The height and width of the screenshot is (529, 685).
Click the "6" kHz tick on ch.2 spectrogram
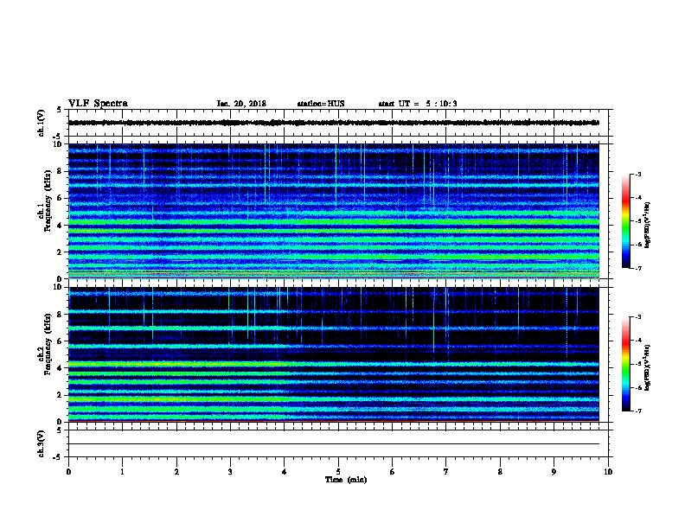[60, 341]
